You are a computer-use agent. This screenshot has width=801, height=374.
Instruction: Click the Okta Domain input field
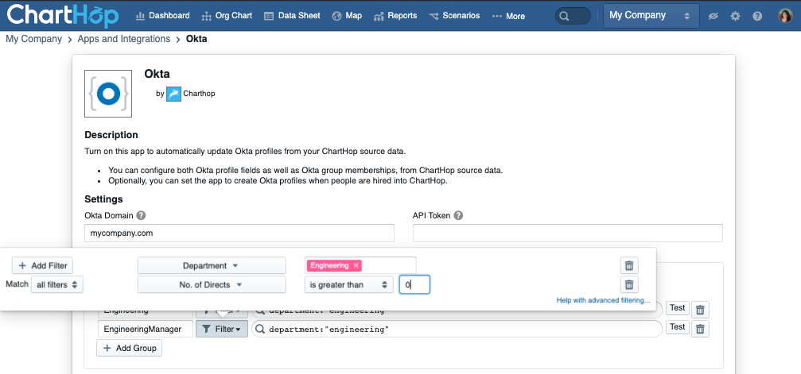pos(239,233)
